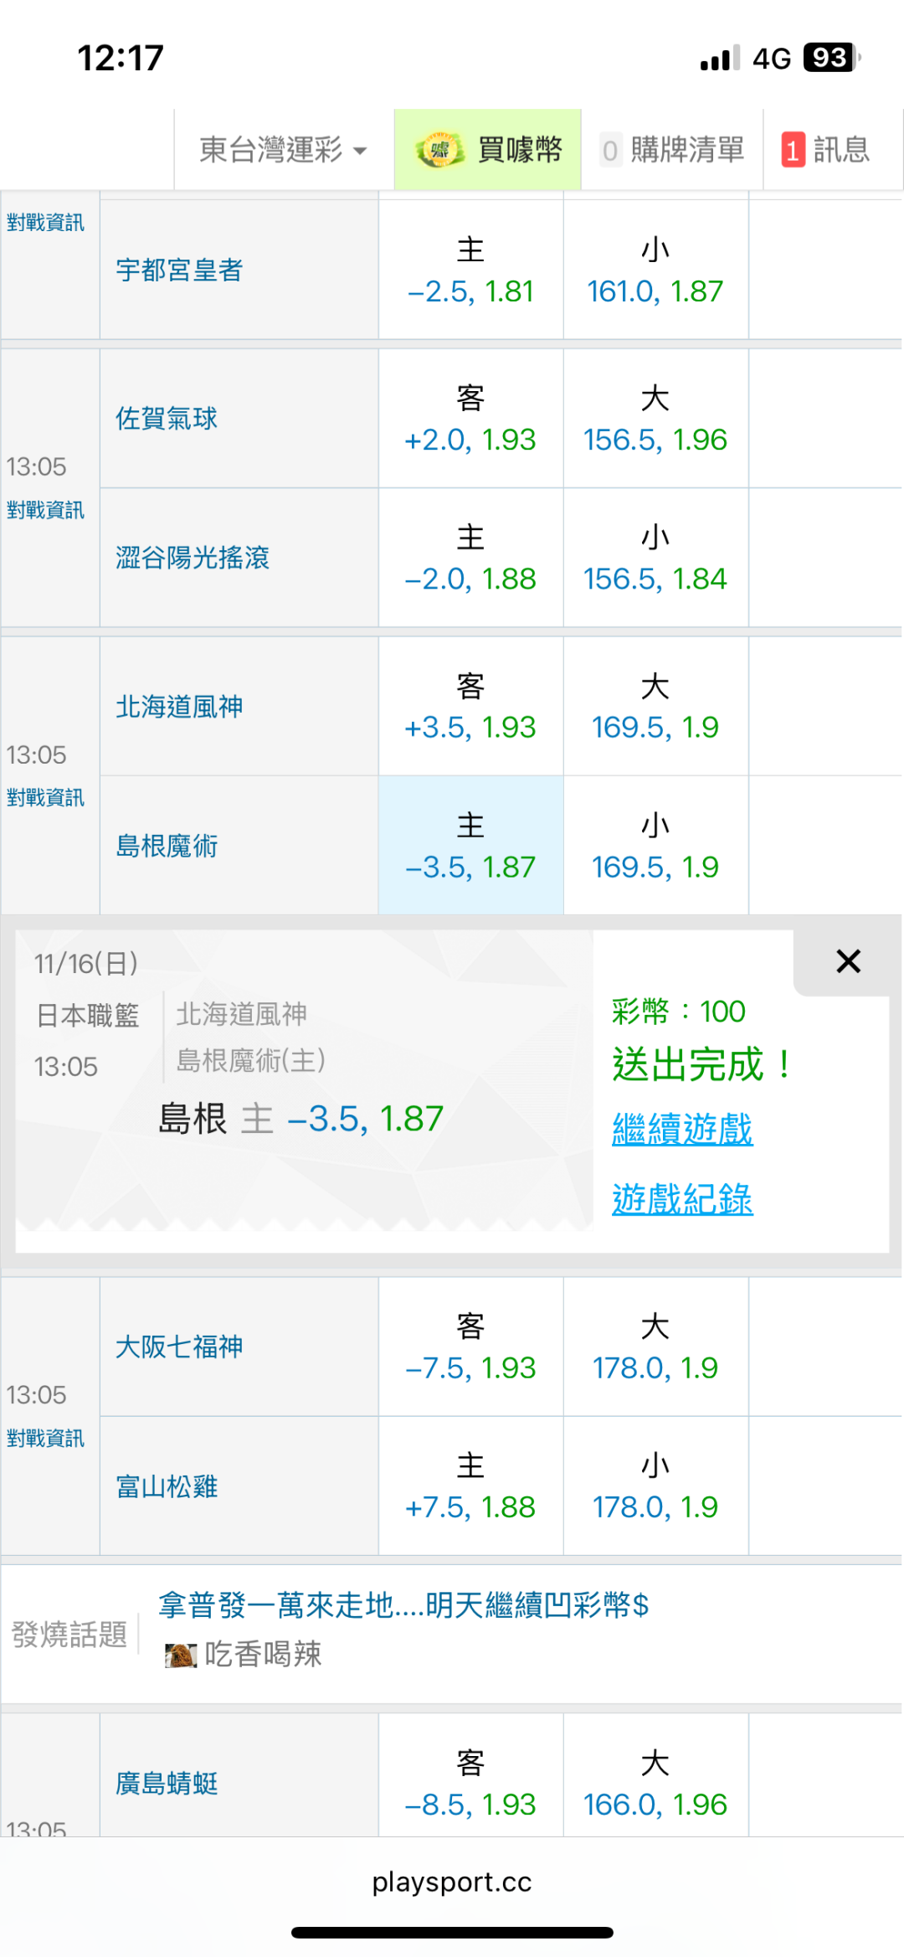Tap the user avatar next to 吃香喝辣

click(x=180, y=1655)
